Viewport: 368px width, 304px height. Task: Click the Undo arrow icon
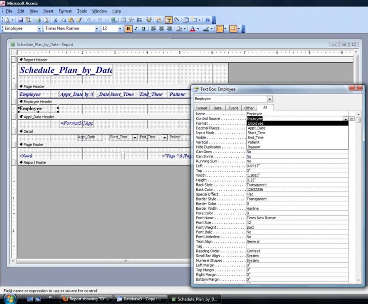click(89, 20)
